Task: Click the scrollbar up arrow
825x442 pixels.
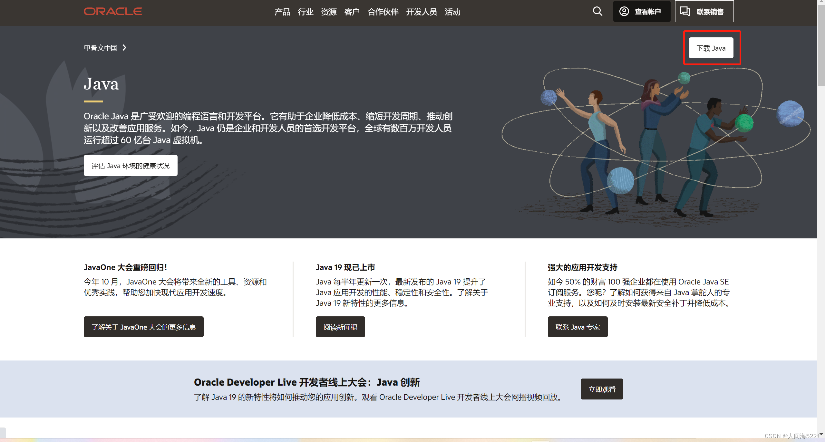Action: [821, 2]
